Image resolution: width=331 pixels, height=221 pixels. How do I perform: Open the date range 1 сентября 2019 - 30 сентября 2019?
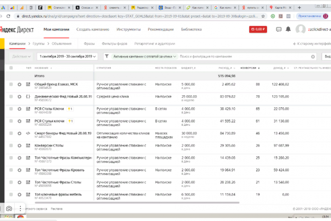(x=68, y=57)
